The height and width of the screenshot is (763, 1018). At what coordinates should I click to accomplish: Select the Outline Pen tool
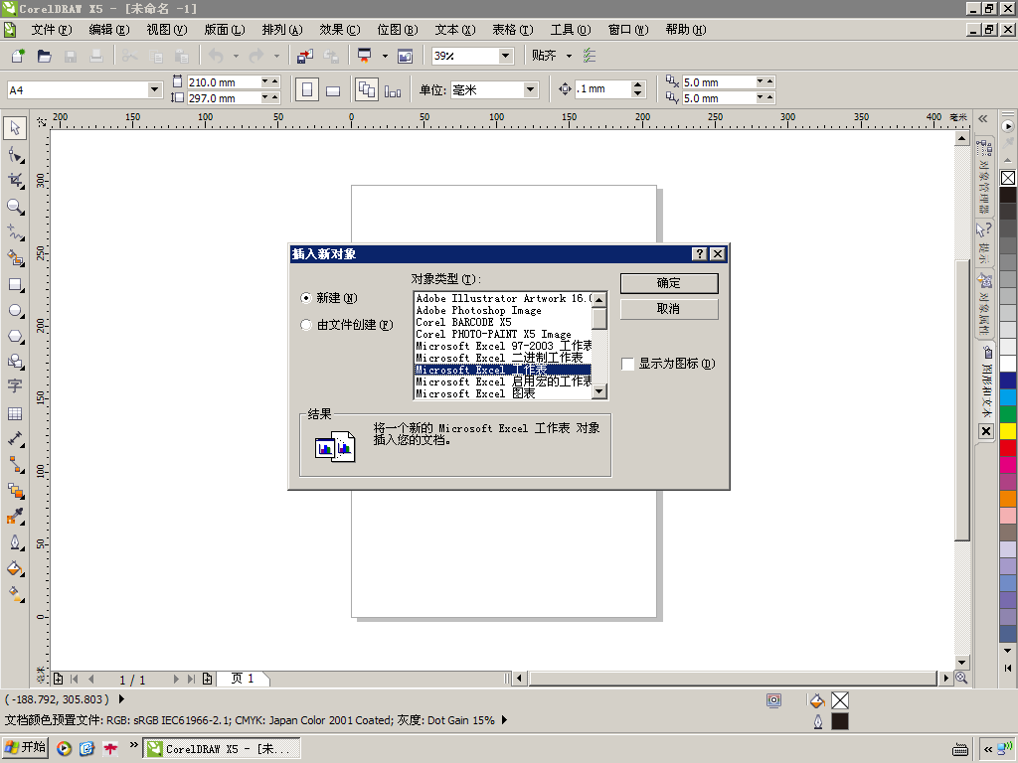tap(15, 543)
